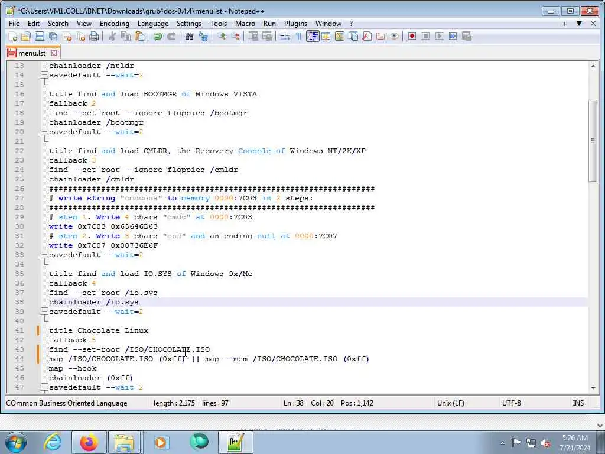The width and height of the screenshot is (605, 454).
Task: Collapse fold marker on line 33
Action: (44, 255)
